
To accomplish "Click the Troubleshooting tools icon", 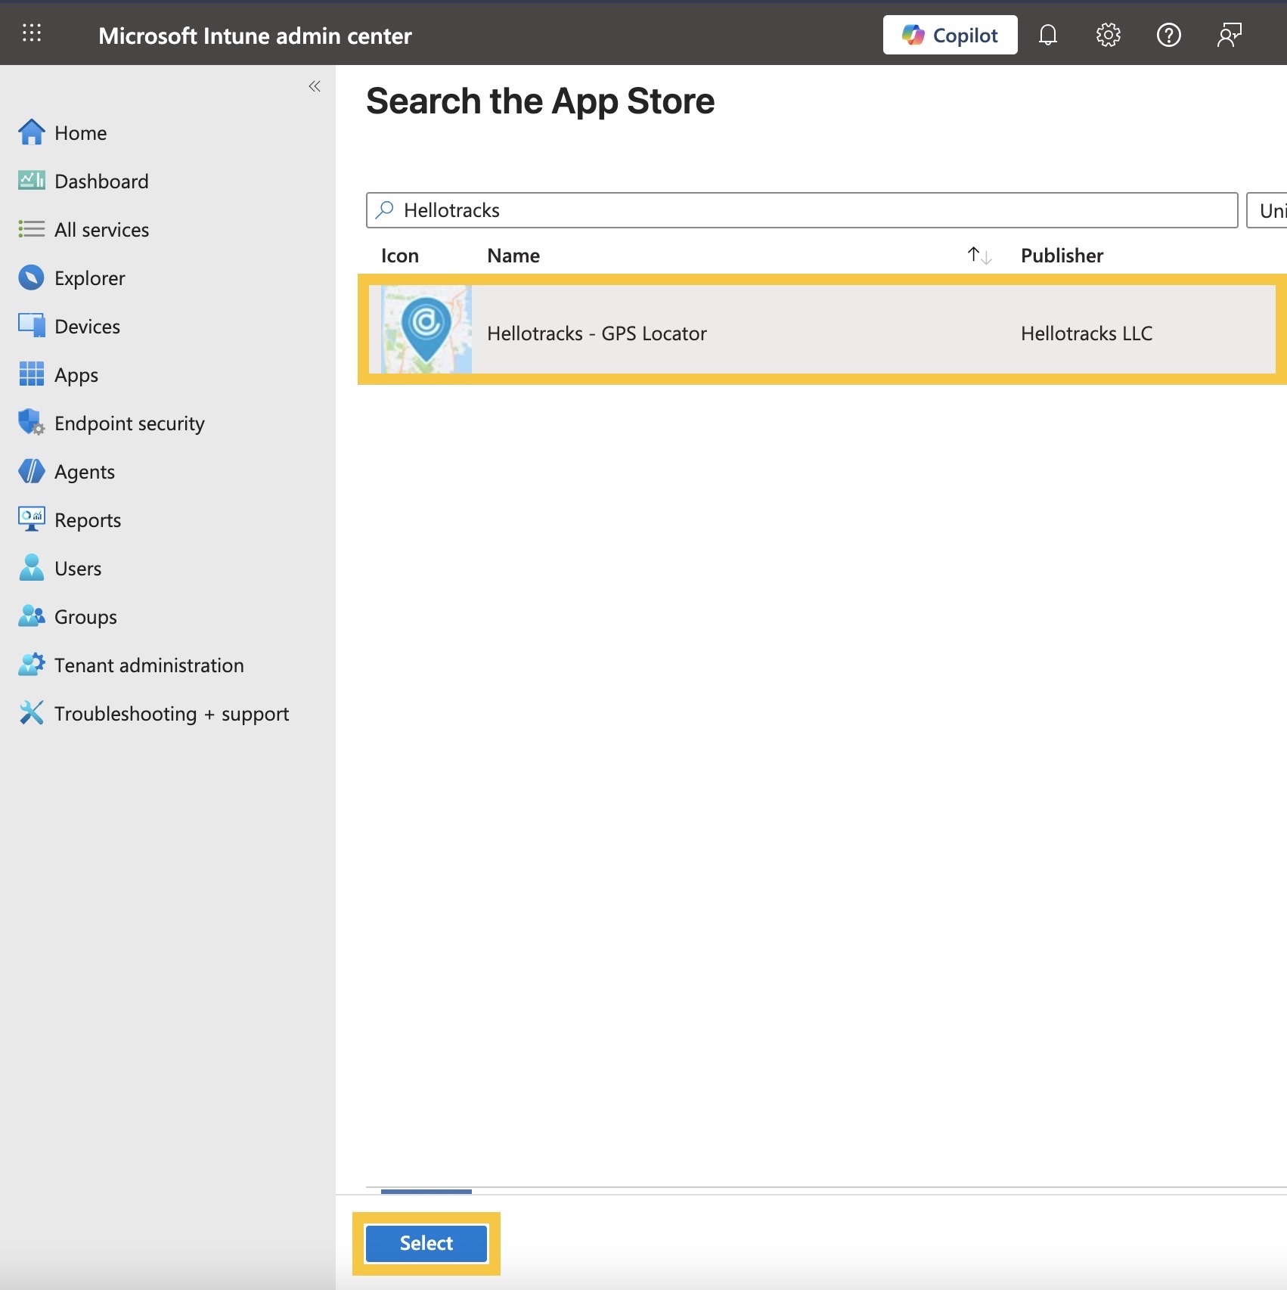I will (x=31, y=713).
